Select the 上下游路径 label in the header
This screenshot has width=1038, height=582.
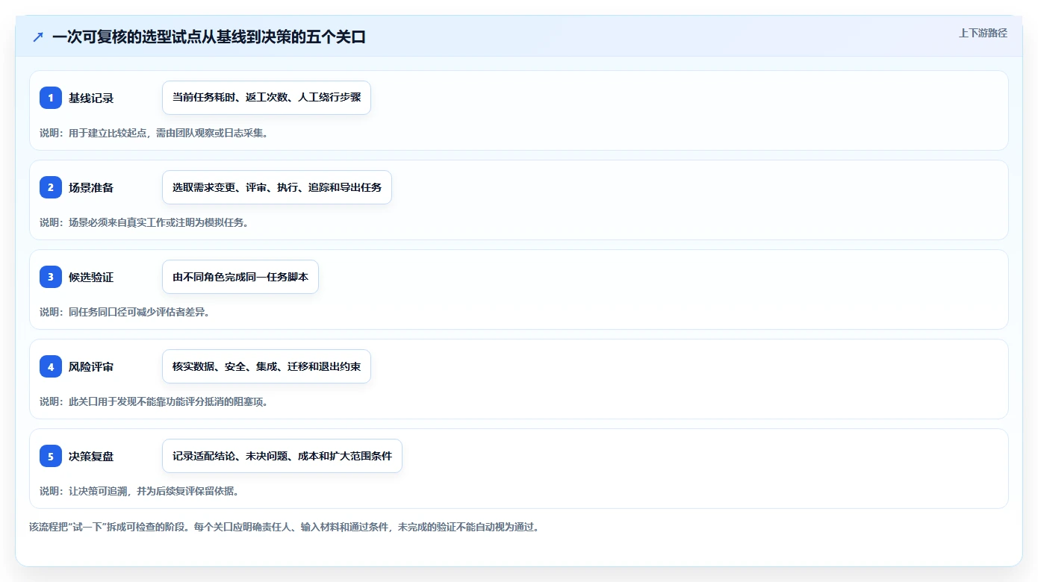[x=983, y=33]
